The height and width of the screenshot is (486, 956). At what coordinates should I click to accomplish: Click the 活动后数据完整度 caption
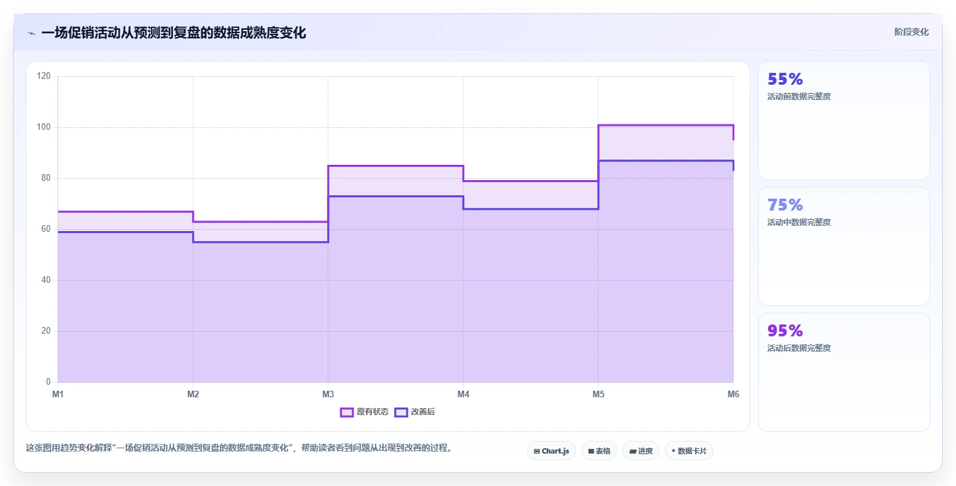point(799,348)
